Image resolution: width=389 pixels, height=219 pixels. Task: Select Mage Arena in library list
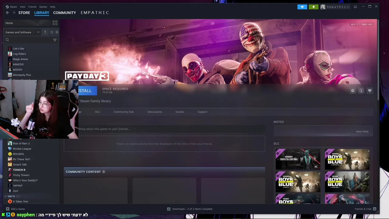coord(20,59)
